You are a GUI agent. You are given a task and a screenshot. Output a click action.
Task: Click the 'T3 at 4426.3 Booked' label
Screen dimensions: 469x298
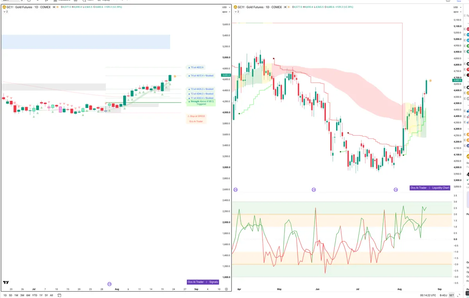tap(200, 89)
